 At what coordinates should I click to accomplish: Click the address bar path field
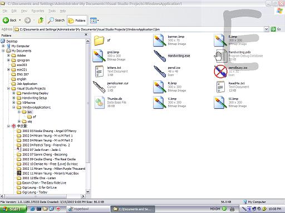[139, 29]
